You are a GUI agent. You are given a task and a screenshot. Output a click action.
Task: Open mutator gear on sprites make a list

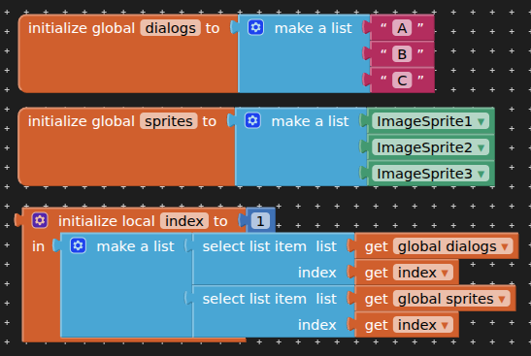tap(252, 120)
